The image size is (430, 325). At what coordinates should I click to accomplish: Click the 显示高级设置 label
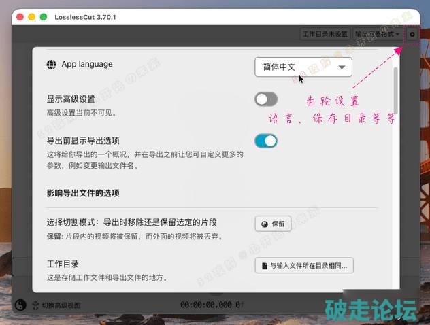coord(71,99)
